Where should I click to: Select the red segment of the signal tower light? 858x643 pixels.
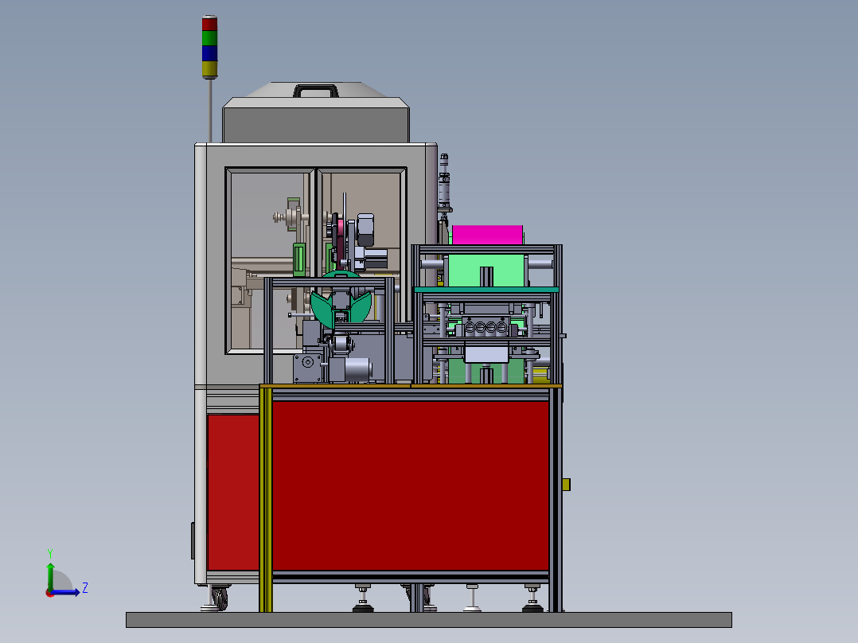209,24
